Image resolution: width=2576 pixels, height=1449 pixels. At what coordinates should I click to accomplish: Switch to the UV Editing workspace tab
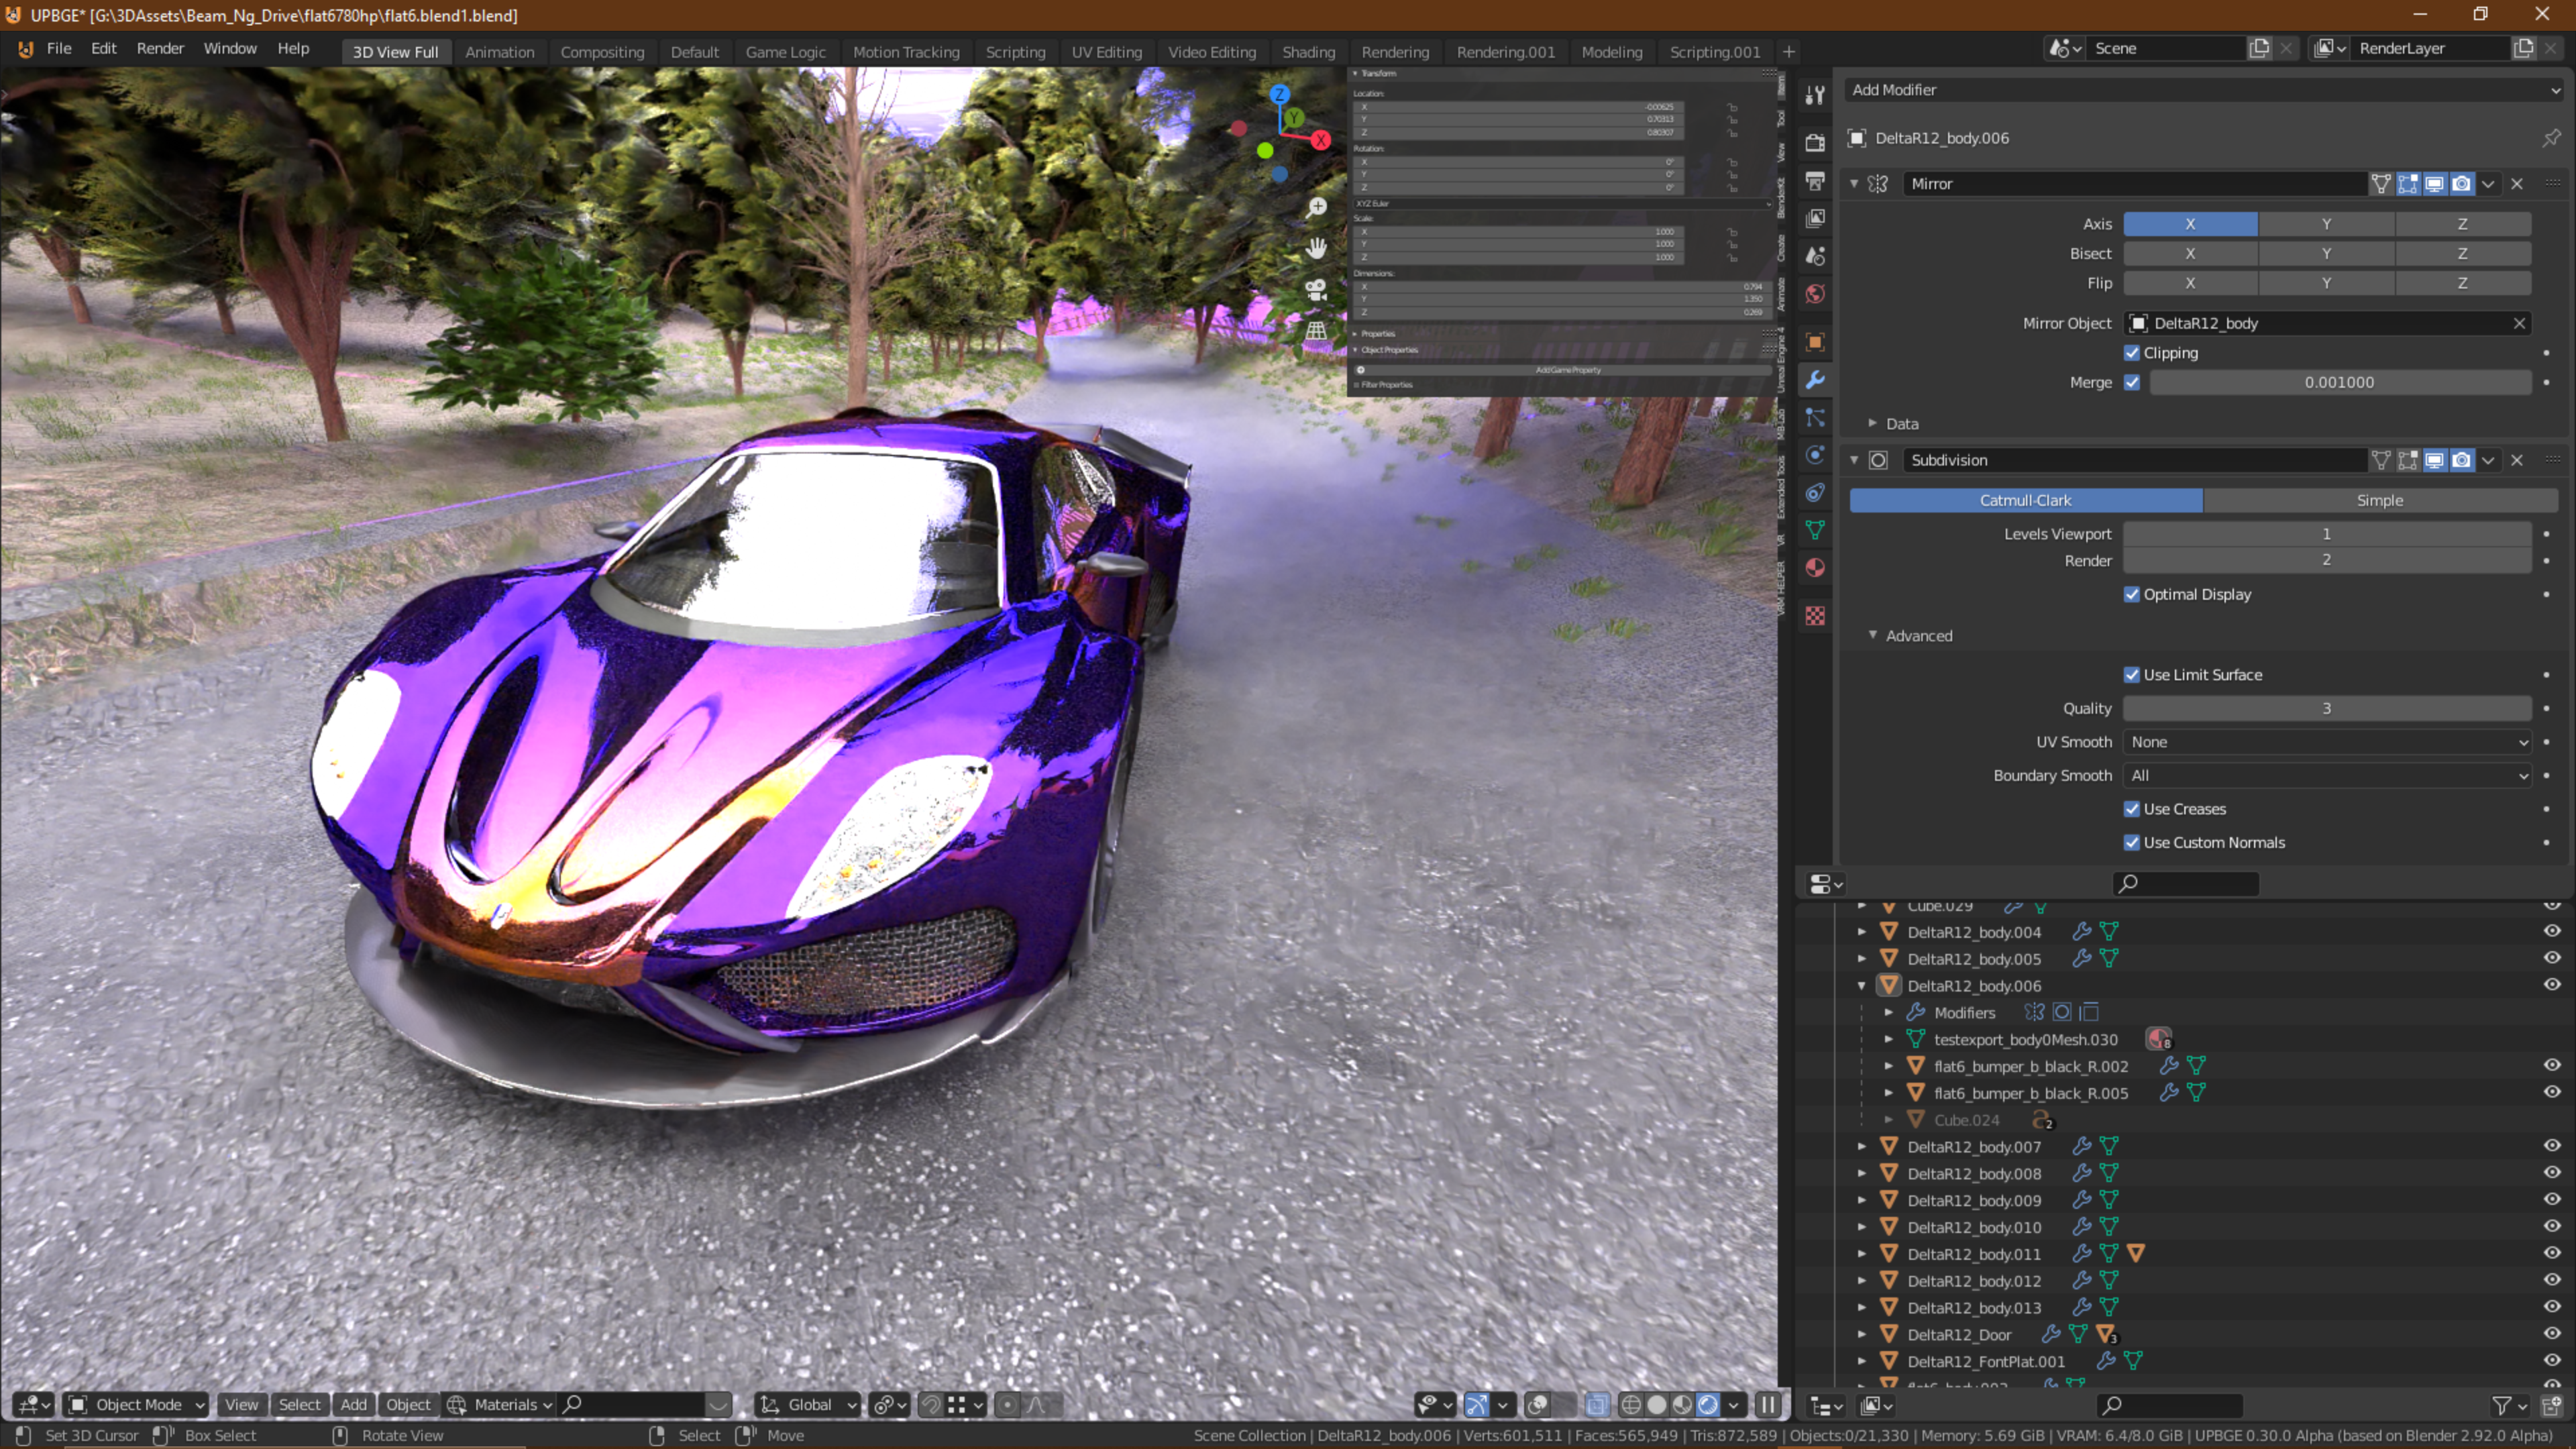1106,52
